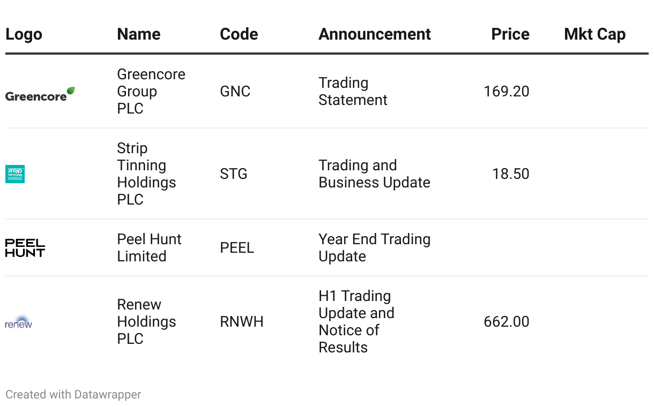
Task: Click the RNWH ticker code
Action: 242,321
